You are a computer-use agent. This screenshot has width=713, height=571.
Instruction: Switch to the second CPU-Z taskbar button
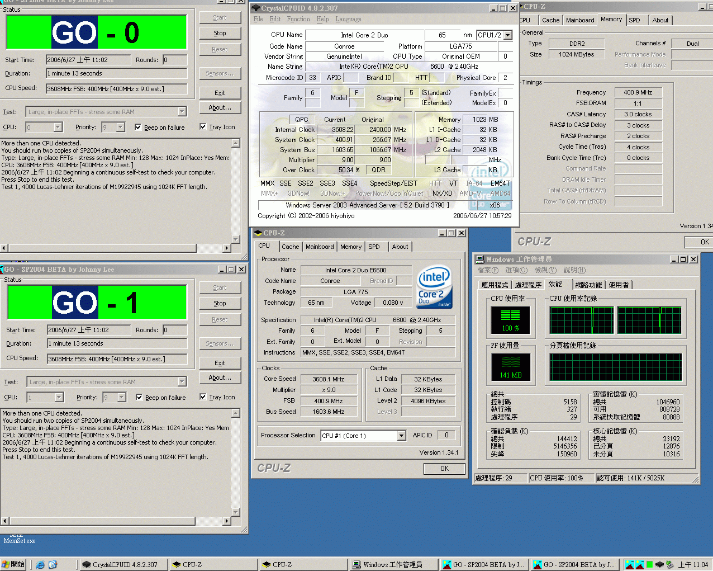[303, 564]
